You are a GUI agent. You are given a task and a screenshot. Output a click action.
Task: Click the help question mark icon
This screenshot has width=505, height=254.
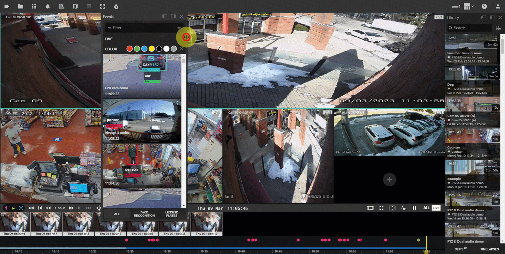(x=484, y=6)
